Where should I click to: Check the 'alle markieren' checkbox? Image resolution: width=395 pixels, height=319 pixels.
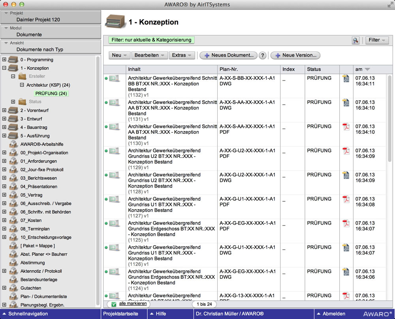point(114,304)
